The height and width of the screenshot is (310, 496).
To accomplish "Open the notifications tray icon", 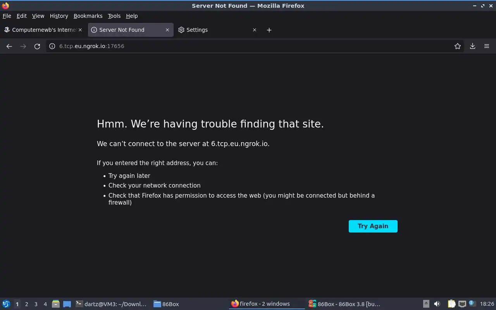I will tap(472, 303).
